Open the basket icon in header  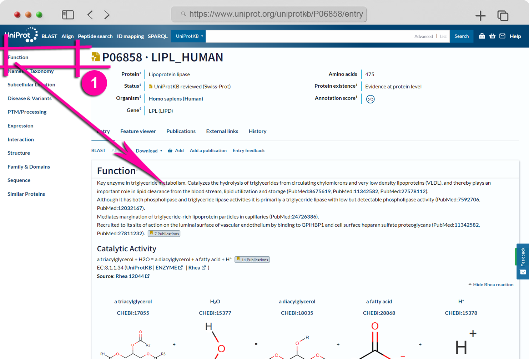click(492, 36)
